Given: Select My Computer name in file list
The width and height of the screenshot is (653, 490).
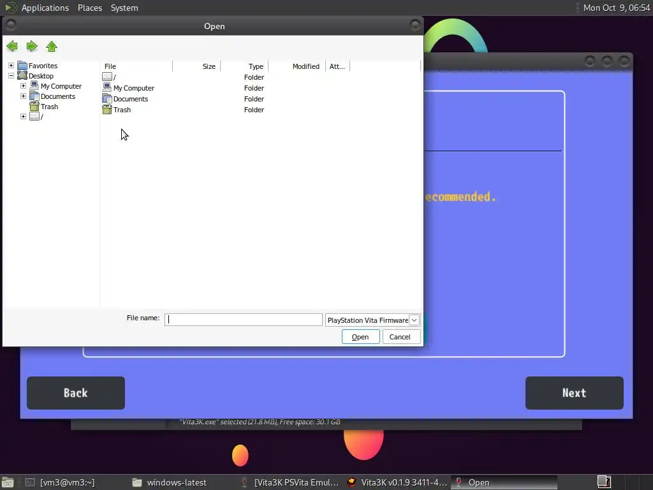Looking at the screenshot, I should 134,88.
